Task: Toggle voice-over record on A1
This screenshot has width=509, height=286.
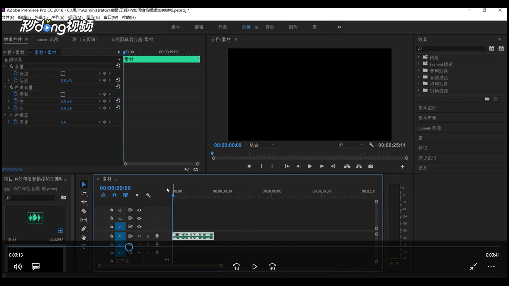Action: click(157, 236)
